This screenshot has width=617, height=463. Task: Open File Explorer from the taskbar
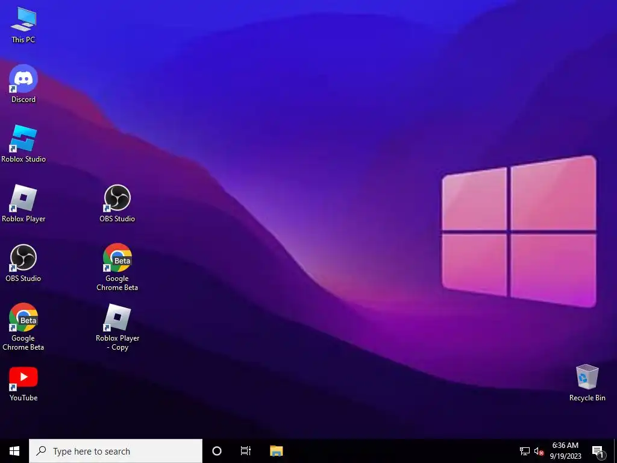coord(276,451)
